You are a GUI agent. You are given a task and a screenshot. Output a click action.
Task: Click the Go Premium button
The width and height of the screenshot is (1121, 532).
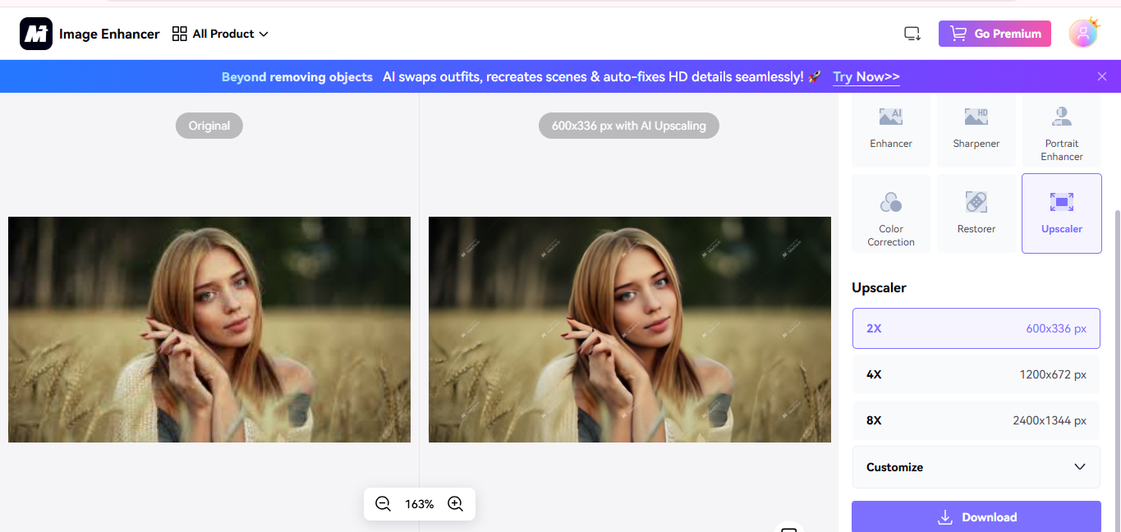pos(995,33)
